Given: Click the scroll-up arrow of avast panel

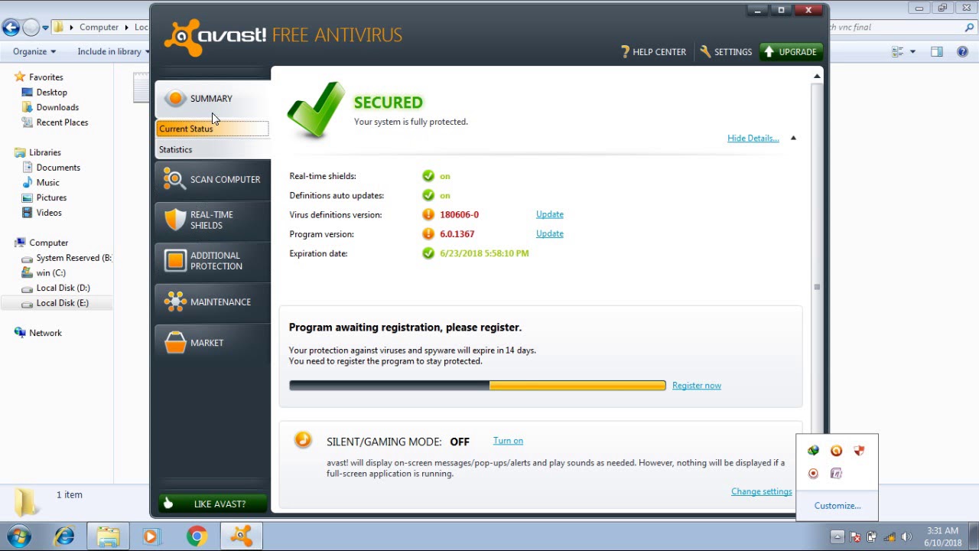Looking at the screenshot, I should coord(817,76).
